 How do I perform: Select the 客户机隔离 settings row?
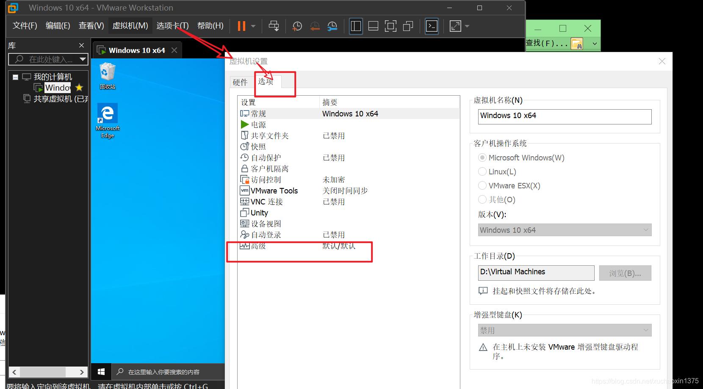coord(348,168)
